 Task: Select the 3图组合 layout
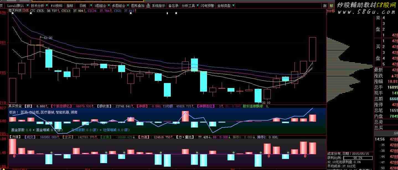click(x=100, y=6)
